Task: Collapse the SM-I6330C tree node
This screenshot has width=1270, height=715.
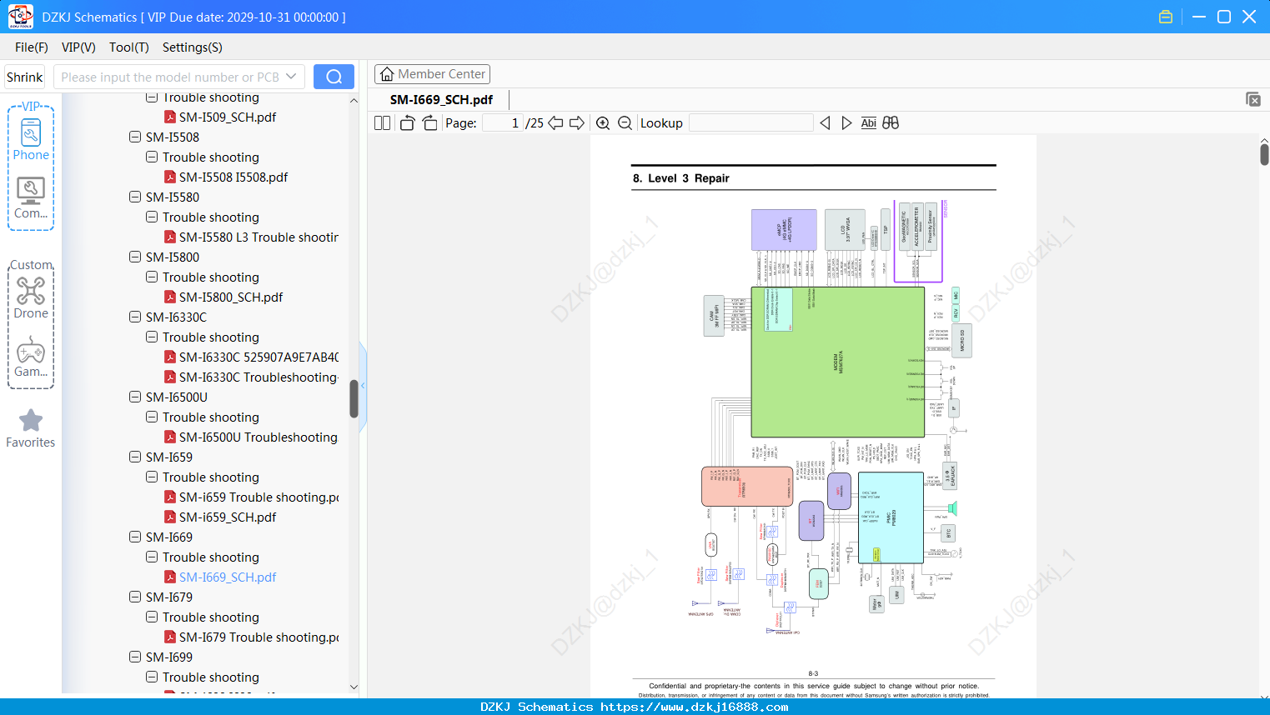Action: pos(135,317)
